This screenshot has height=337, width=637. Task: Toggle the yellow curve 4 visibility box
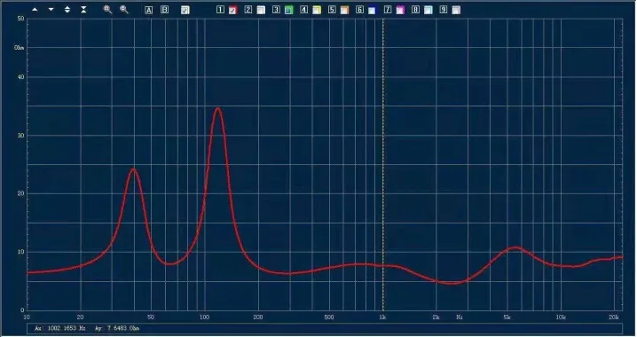[x=317, y=10]
